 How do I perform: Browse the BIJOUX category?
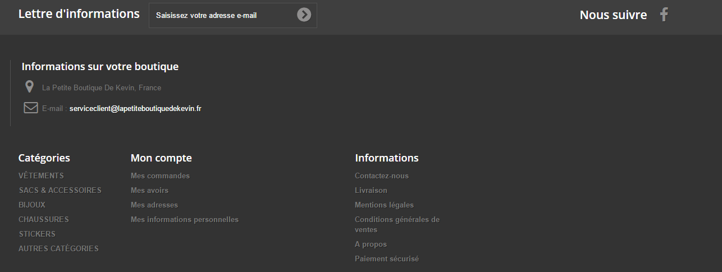click(x=32, y=205)
